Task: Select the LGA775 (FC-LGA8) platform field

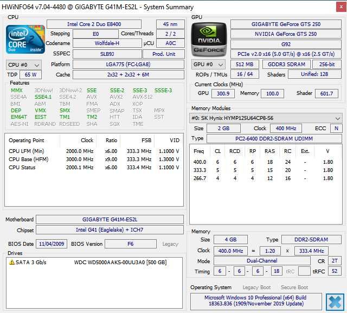Action: (x=128, y=65)
